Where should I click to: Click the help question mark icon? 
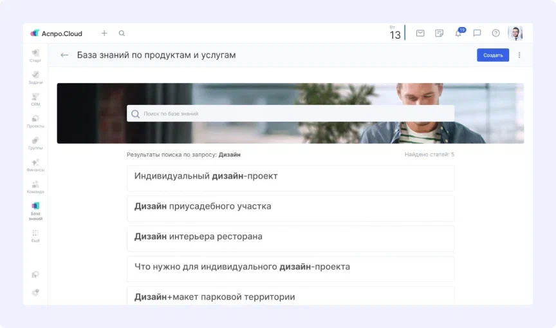496,34
